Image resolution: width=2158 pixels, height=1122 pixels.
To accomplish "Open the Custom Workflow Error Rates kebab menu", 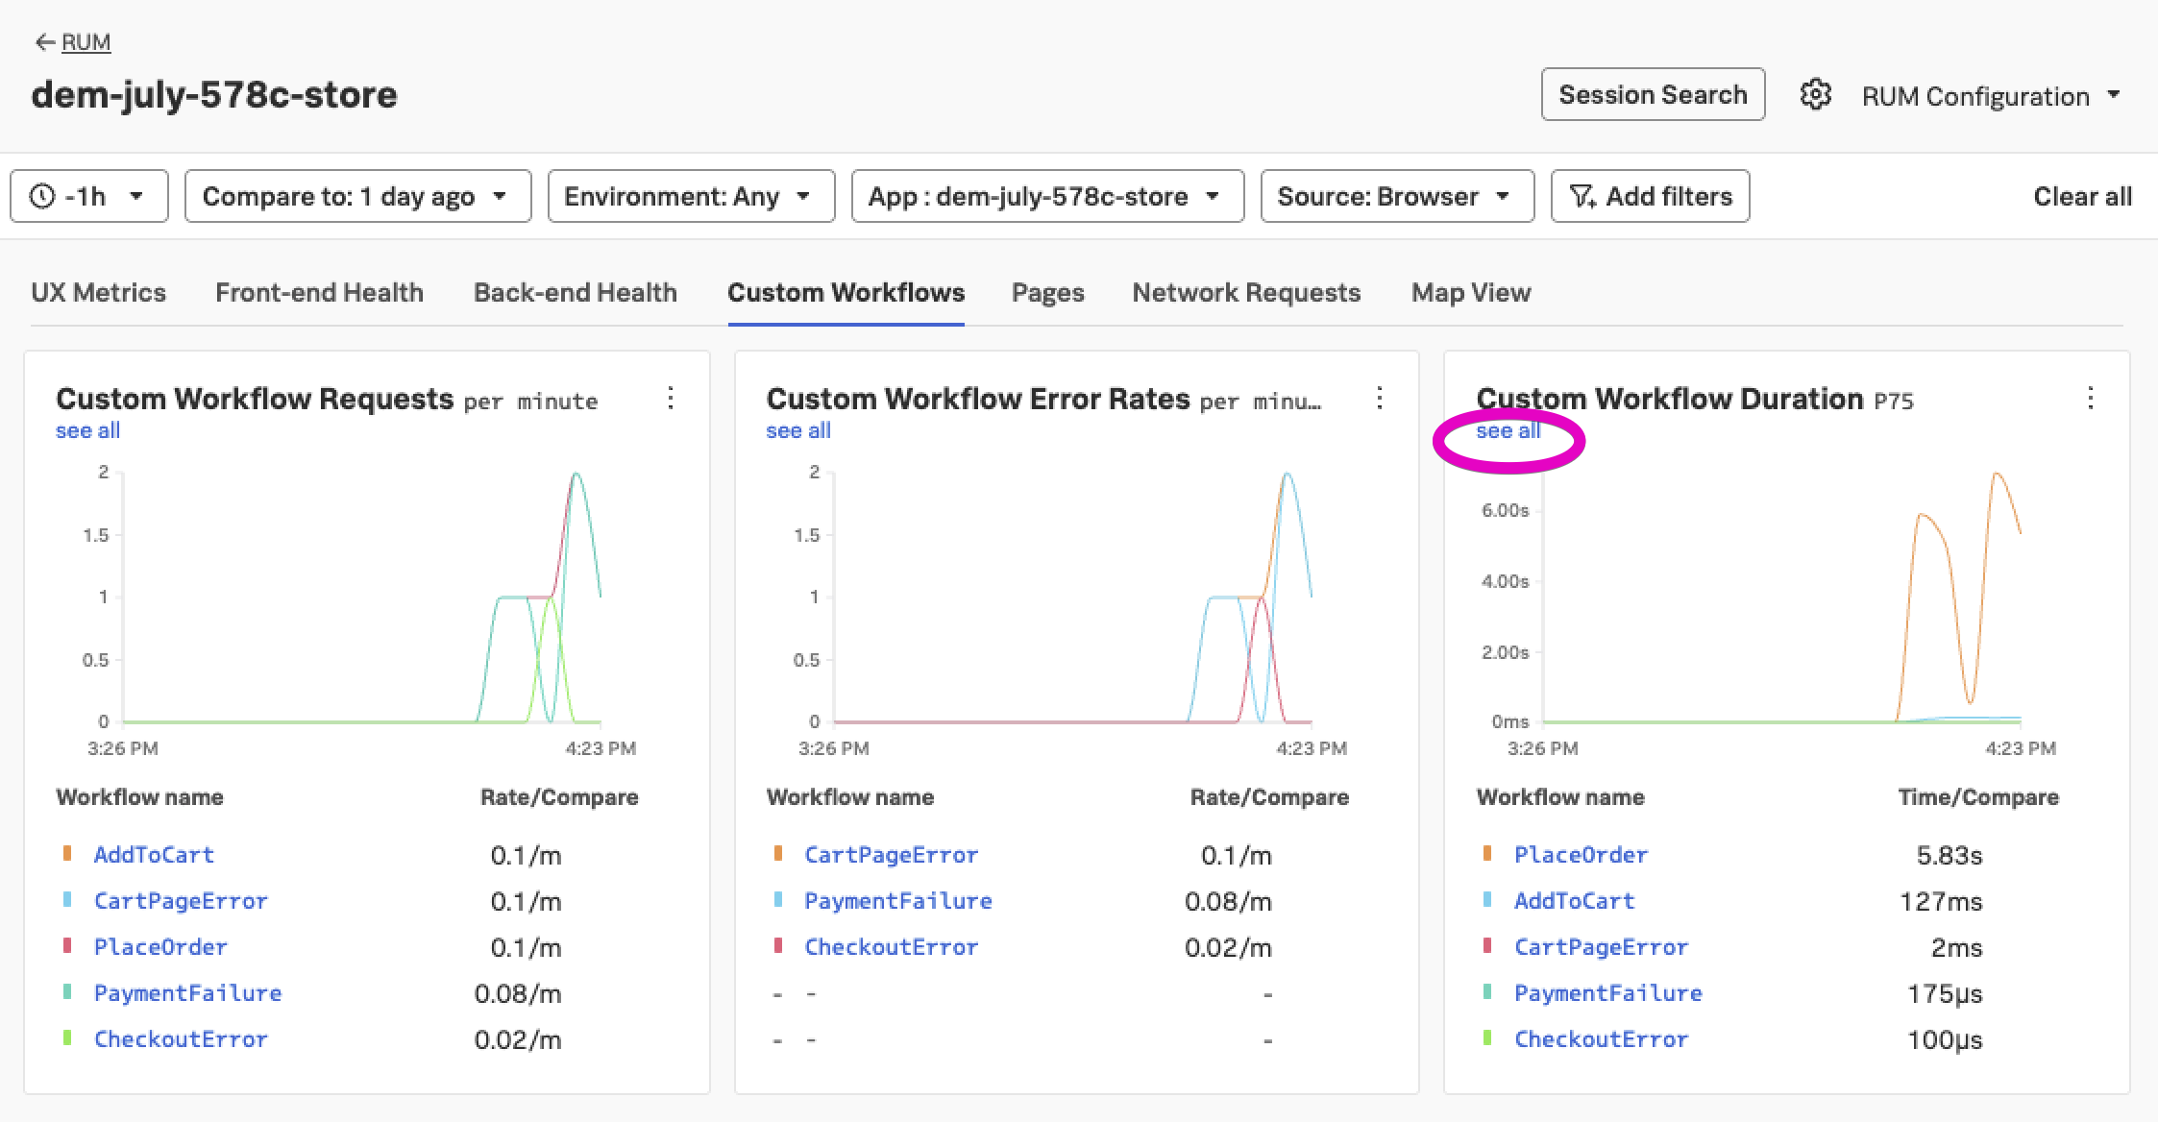I will 1380,398.
